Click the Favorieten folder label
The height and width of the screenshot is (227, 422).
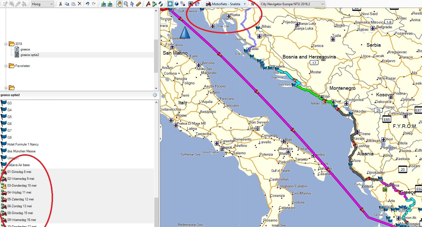point(23,66)
